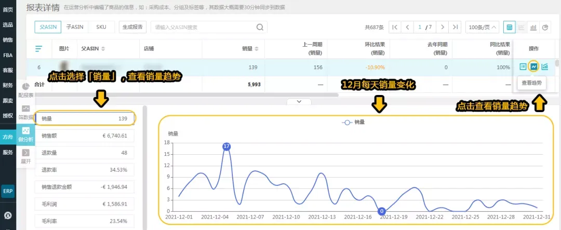Go to next page arrow

pos(443,27)
